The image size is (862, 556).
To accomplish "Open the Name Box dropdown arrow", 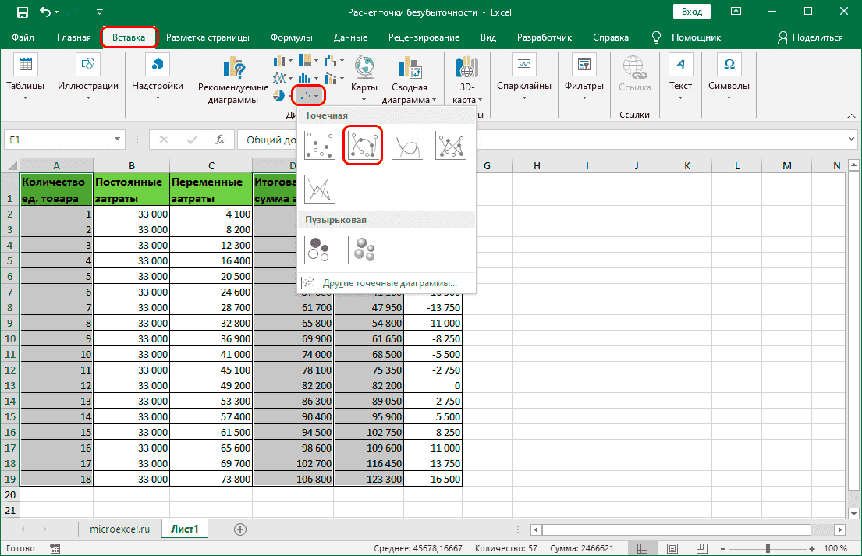I will tap(118, 140).
